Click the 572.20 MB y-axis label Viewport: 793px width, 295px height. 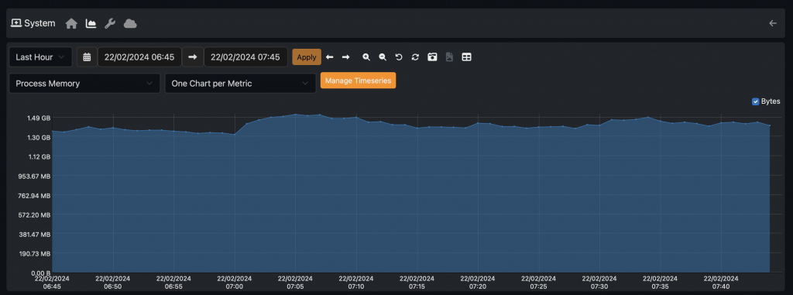(x=34, y=215)
